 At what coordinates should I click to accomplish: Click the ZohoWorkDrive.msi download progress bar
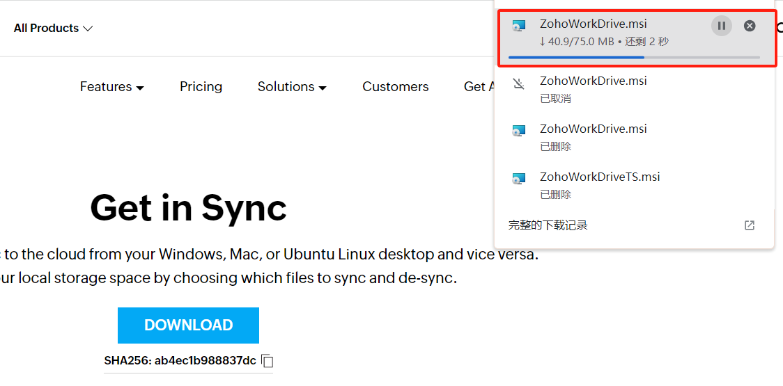pyautogui.click(x=633, y=57)
